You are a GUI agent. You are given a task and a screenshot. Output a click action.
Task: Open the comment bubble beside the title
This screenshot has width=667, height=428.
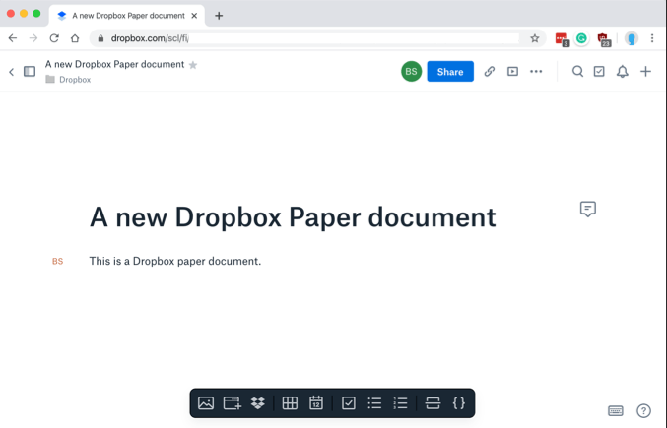[x=588, y=209]
